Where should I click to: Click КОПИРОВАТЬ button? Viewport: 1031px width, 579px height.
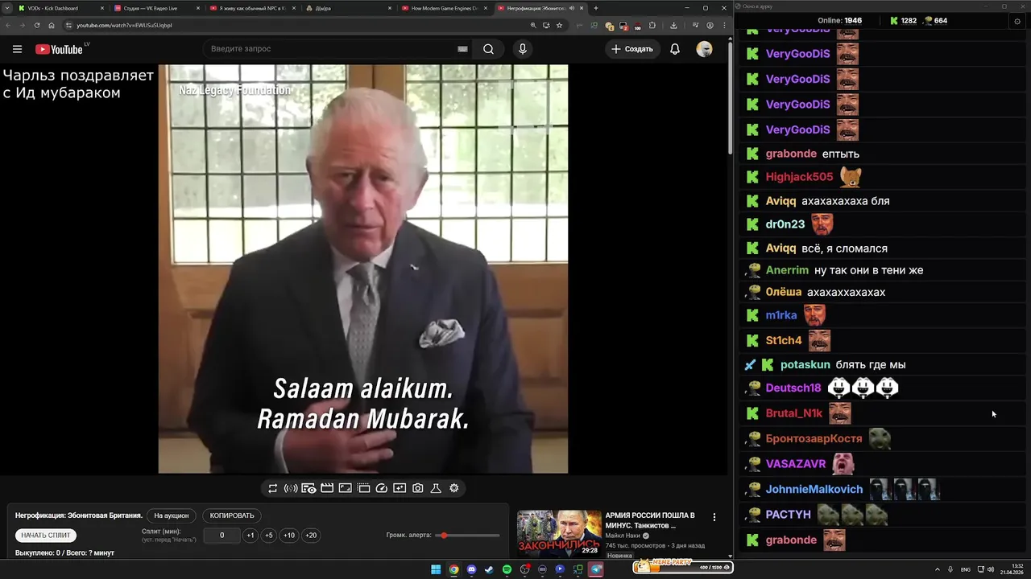(x=232, y=515)
